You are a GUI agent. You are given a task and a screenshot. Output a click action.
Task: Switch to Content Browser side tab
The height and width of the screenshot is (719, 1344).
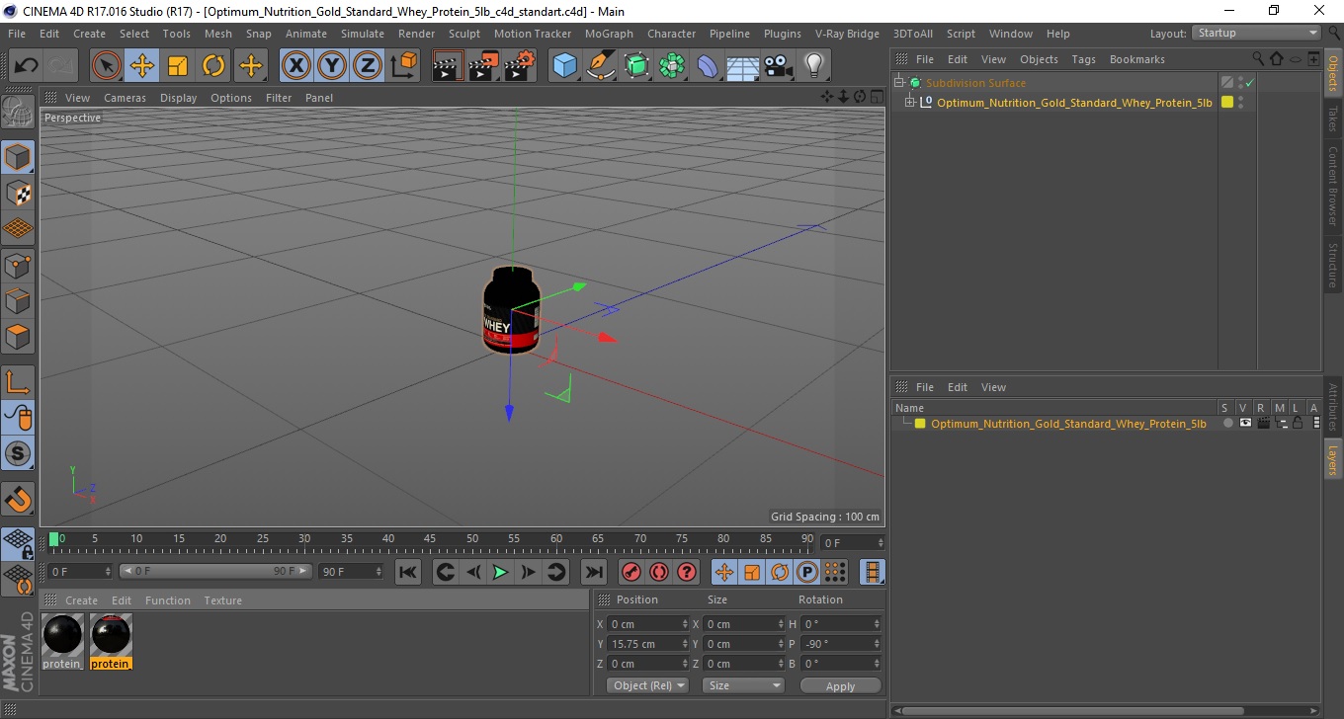[x=1333, y=186]
